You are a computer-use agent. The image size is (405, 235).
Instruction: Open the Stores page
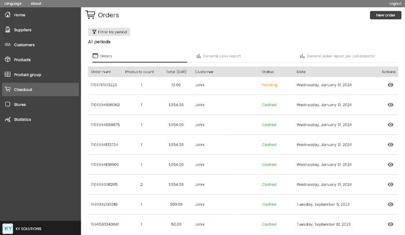click(x=20, y=104)
